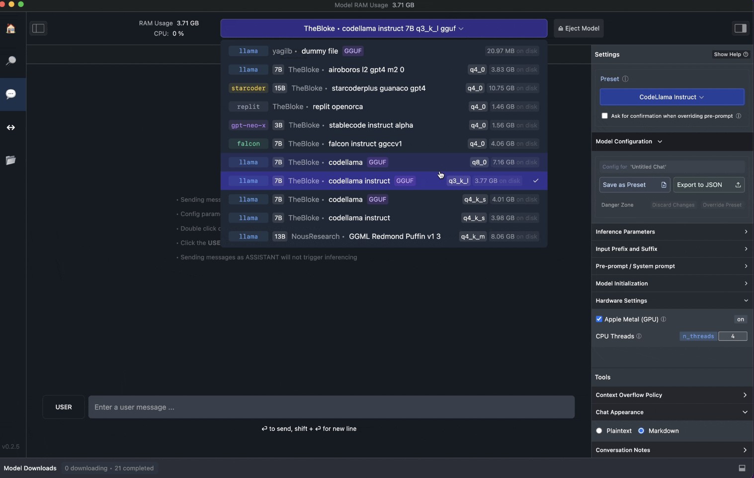The height and width of the screenshot is (478, 754).
Task: Click the Export to JSON button
Action: pos(708,185)
